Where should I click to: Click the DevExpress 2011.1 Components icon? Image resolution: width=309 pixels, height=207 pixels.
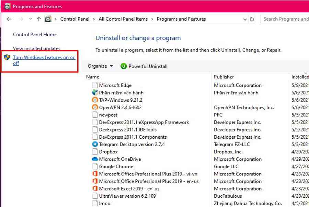95,137
